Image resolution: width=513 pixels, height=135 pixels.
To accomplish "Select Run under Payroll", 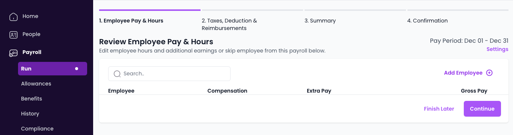I will coord(53,69).
